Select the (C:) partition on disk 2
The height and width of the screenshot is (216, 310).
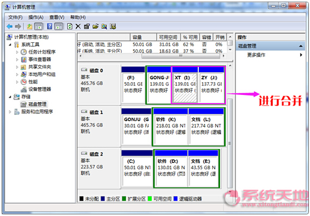pyautogui.click(x=137, y=168)
